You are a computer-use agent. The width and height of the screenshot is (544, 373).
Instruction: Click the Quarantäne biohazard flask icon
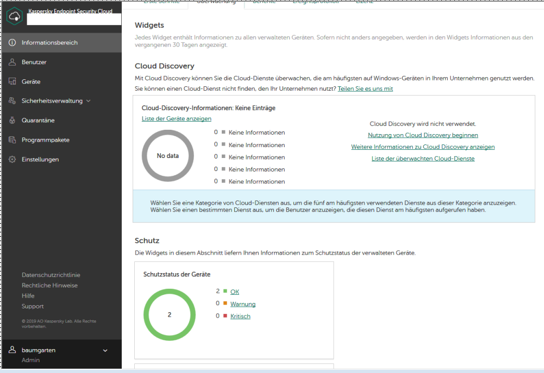[x=12, y=121]
